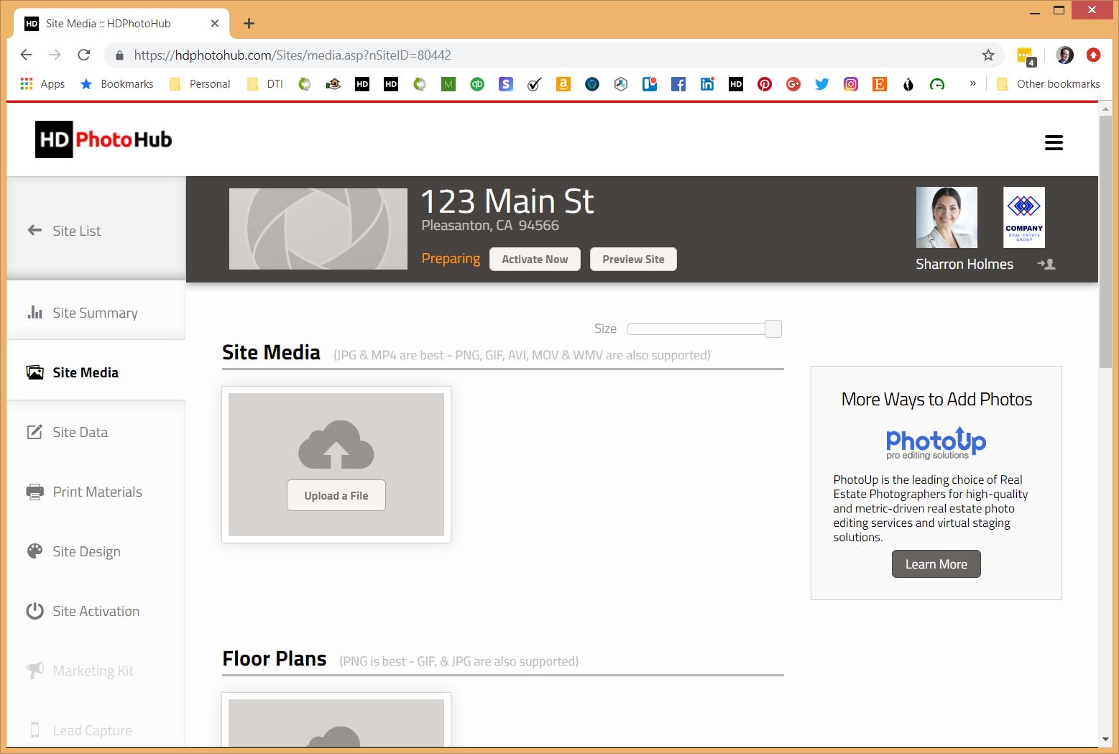Show more bookmarks with the chevron
The width and height of the screenshot is (1119, 754).
[972, 83]
